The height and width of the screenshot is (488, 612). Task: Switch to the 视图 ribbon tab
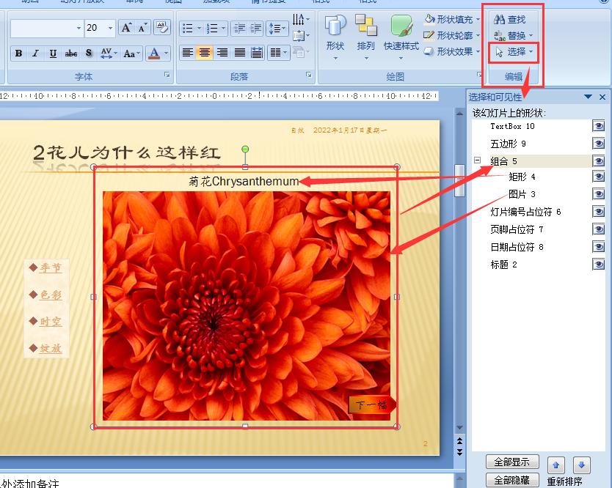pos(172,1)
